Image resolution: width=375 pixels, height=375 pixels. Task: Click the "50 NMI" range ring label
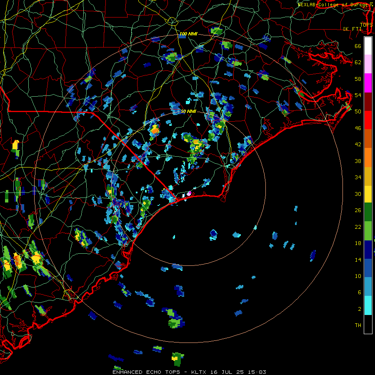coord(188,111)
